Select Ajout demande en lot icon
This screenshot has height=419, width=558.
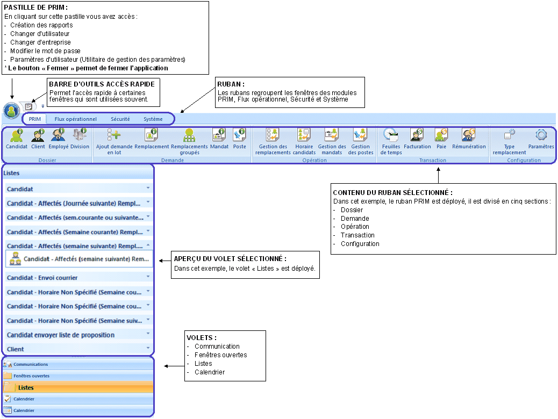[x=113, y=141]
